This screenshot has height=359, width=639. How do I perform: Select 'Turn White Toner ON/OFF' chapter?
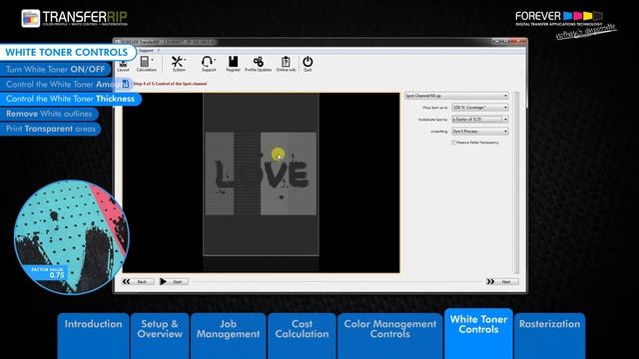click(x=55, y=69)
